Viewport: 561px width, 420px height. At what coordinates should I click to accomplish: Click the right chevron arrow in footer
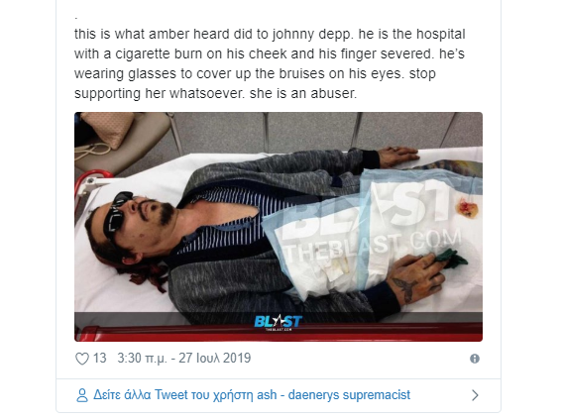pos(475,395)
